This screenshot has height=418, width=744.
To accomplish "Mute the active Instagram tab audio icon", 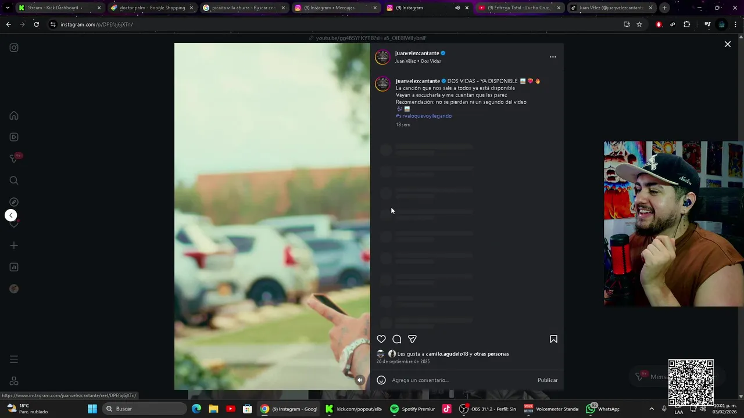I will pos(457,8).
